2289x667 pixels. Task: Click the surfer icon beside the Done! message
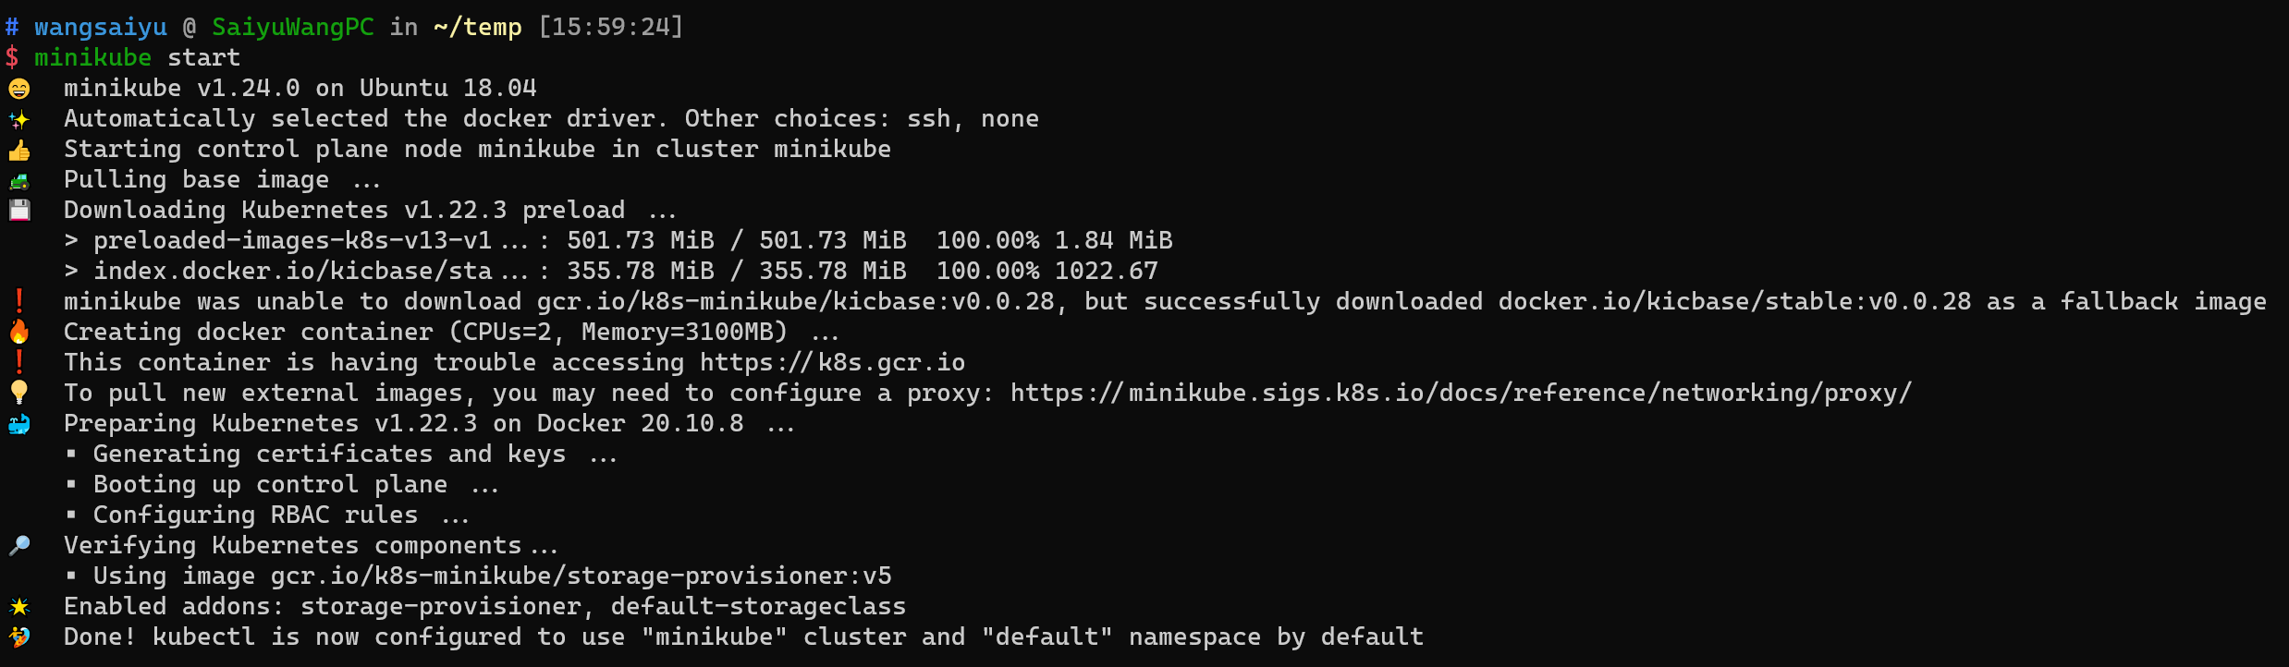[19, 637]
